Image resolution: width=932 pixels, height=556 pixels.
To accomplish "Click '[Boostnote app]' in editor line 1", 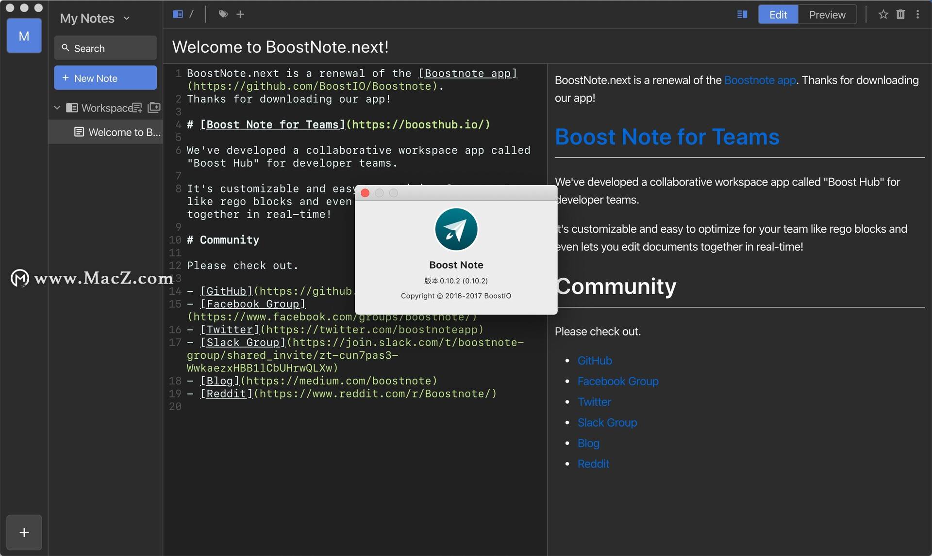I will pyautogui.click(x=468, y=73).
